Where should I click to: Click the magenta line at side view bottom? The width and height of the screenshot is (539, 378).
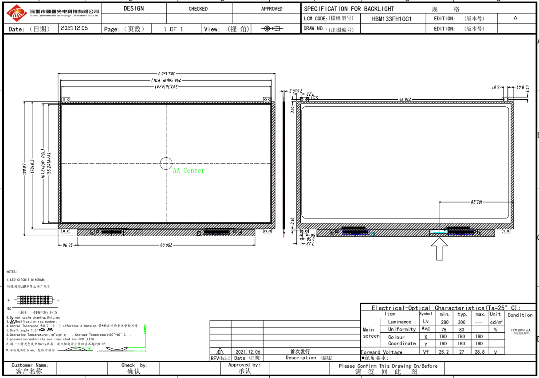pyautogui.click(x=284, y=233)
